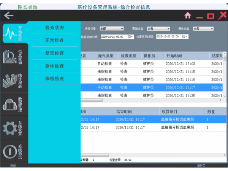Select 检查状态 menu item
Screen dimensions: 228x171
click(x=54, y=28)
